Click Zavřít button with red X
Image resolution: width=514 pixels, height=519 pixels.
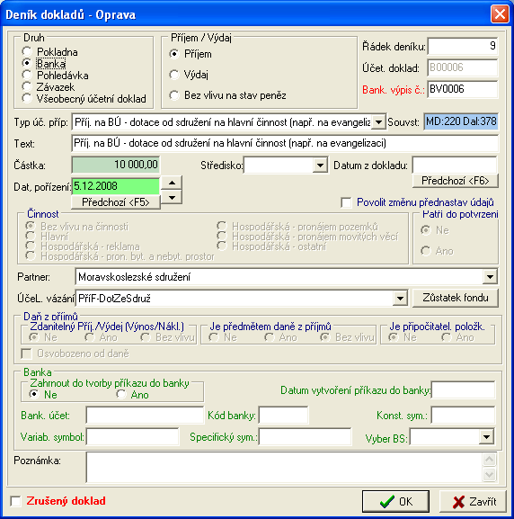click(473, 501)
